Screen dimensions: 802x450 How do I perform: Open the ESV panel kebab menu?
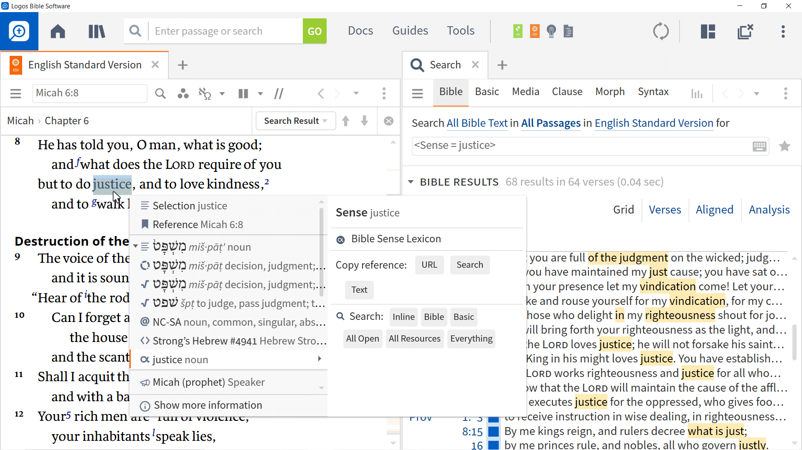(x=384, y=93)
